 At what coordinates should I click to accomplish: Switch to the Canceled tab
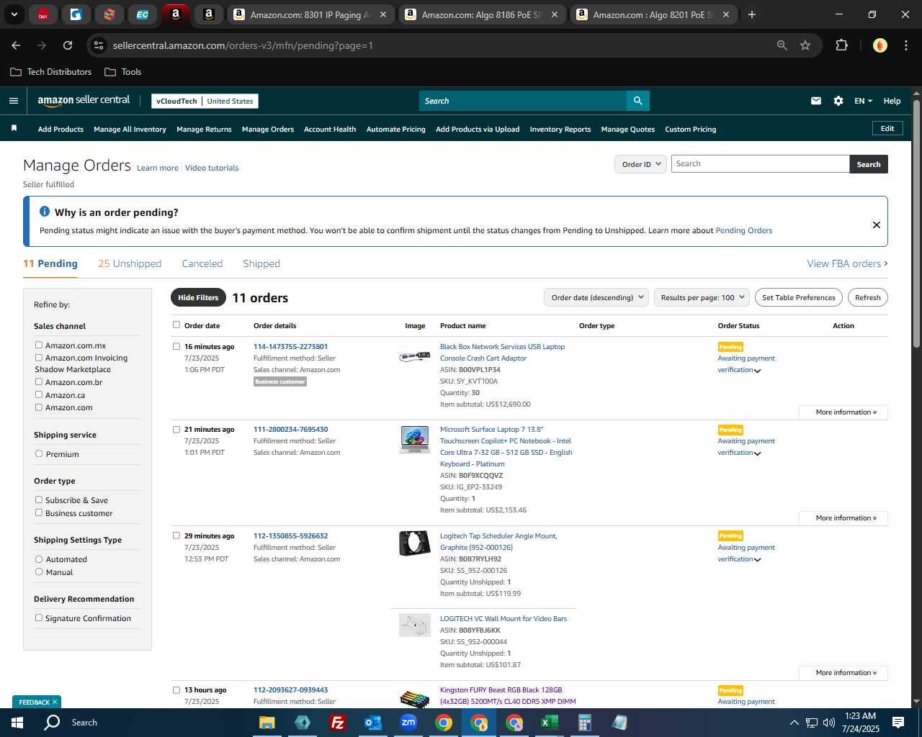click(202, 263)
